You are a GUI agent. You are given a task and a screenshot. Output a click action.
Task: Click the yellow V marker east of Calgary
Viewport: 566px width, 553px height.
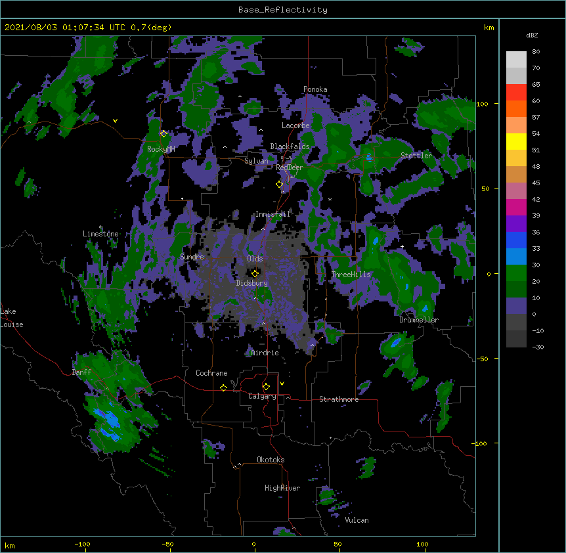[x=282, y=384]
